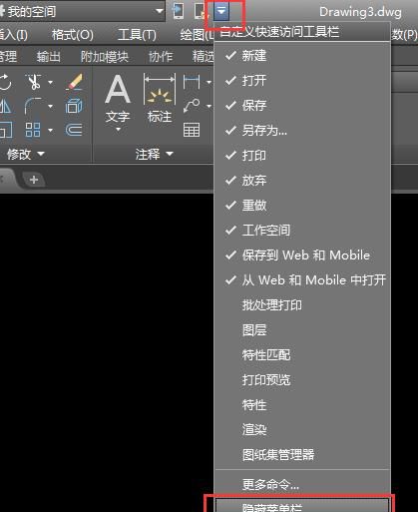The image size is (418, 512).
Task: Switch to the 输出 ribbon tab
Action: [x=49, y=57]
